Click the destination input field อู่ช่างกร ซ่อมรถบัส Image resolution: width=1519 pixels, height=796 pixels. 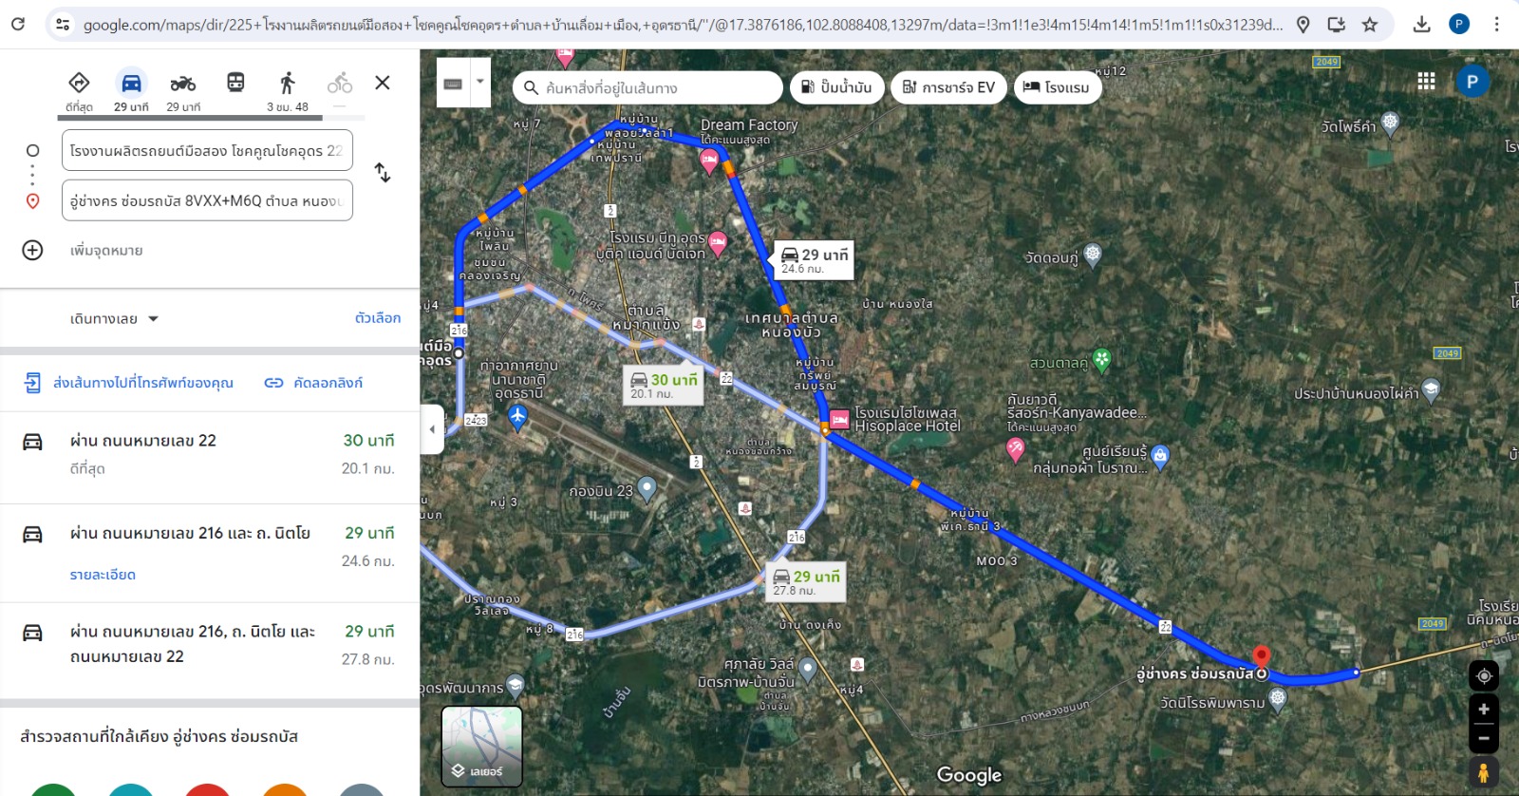pos(207,200)
